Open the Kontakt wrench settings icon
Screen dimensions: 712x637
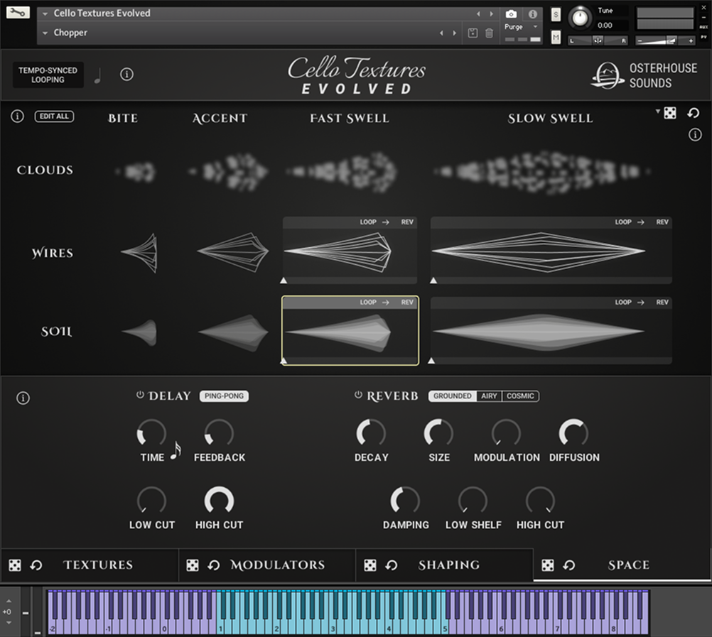18,13
